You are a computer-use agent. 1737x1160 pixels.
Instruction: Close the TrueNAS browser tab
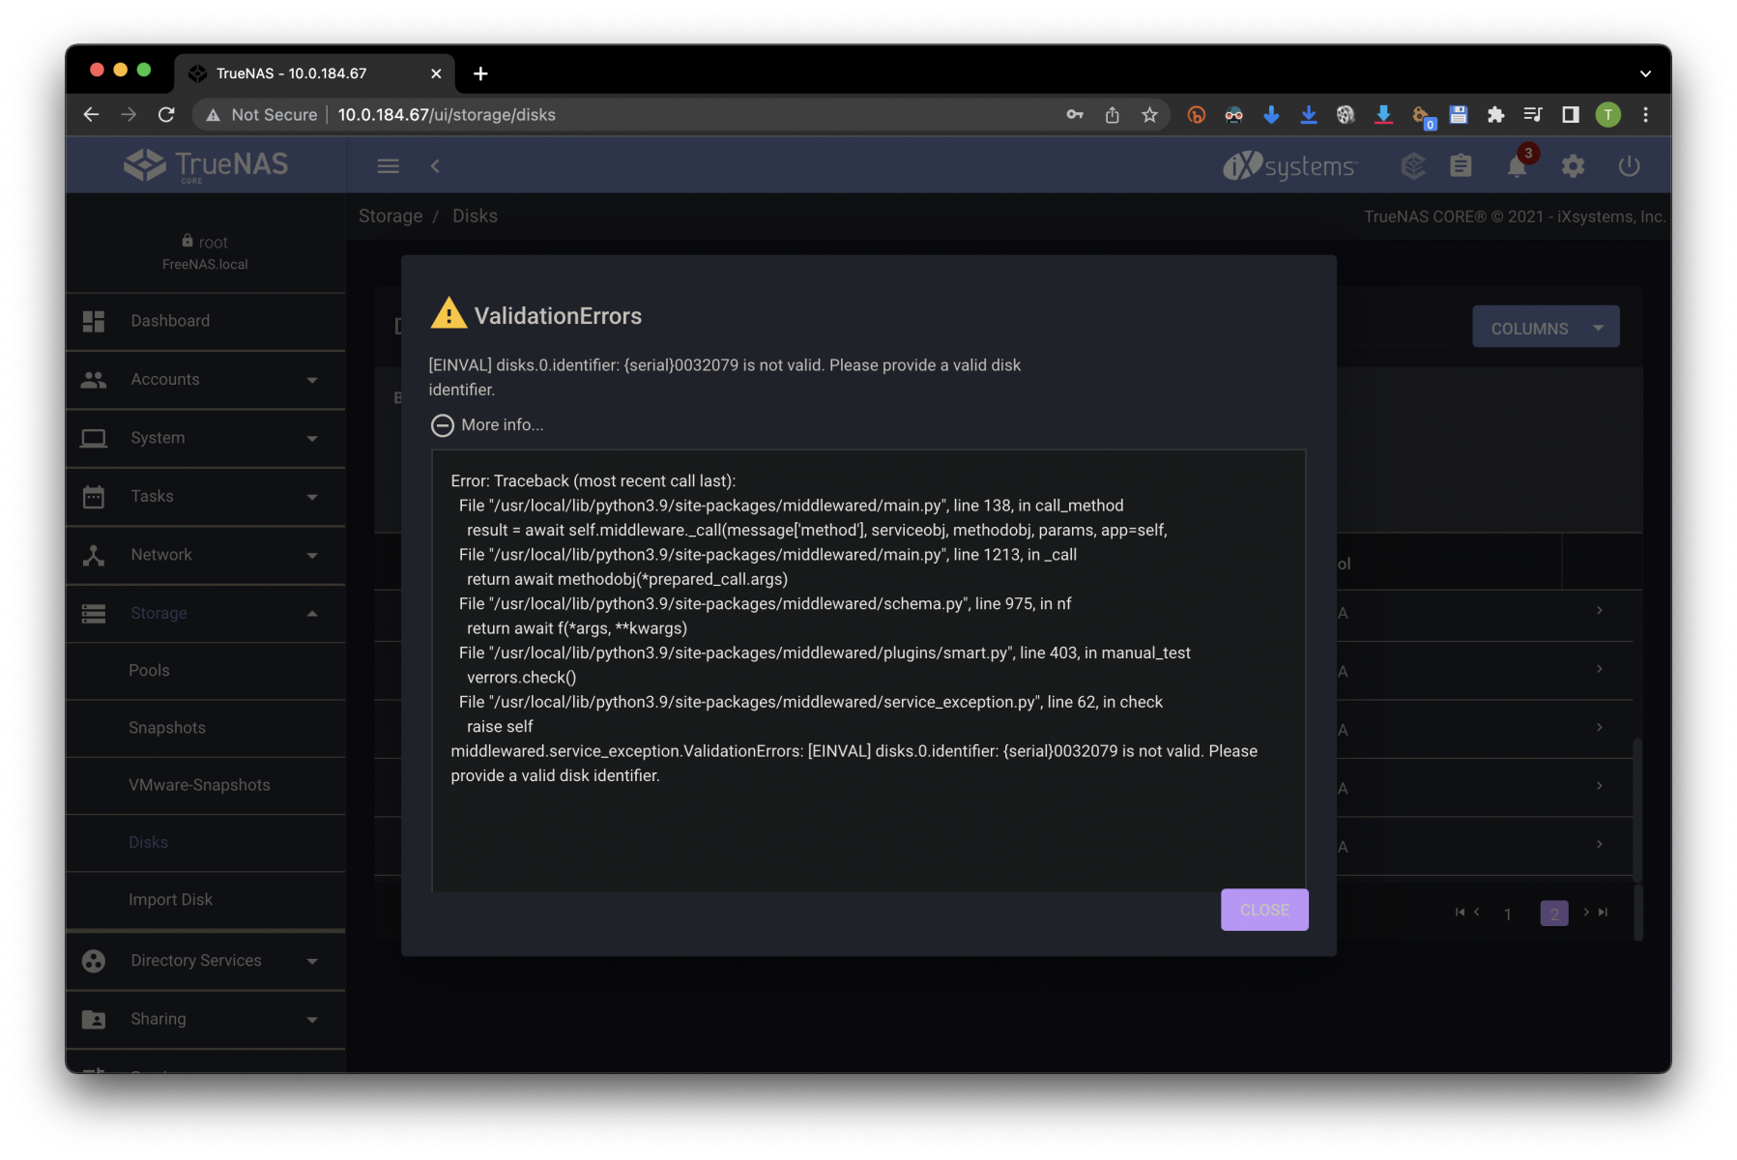tap(436, 73)
